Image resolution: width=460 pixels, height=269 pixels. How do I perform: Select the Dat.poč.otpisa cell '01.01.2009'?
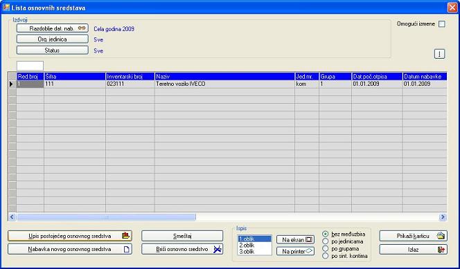coord(377,84)
